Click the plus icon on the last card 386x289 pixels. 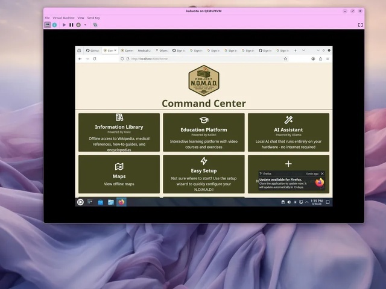288,164
